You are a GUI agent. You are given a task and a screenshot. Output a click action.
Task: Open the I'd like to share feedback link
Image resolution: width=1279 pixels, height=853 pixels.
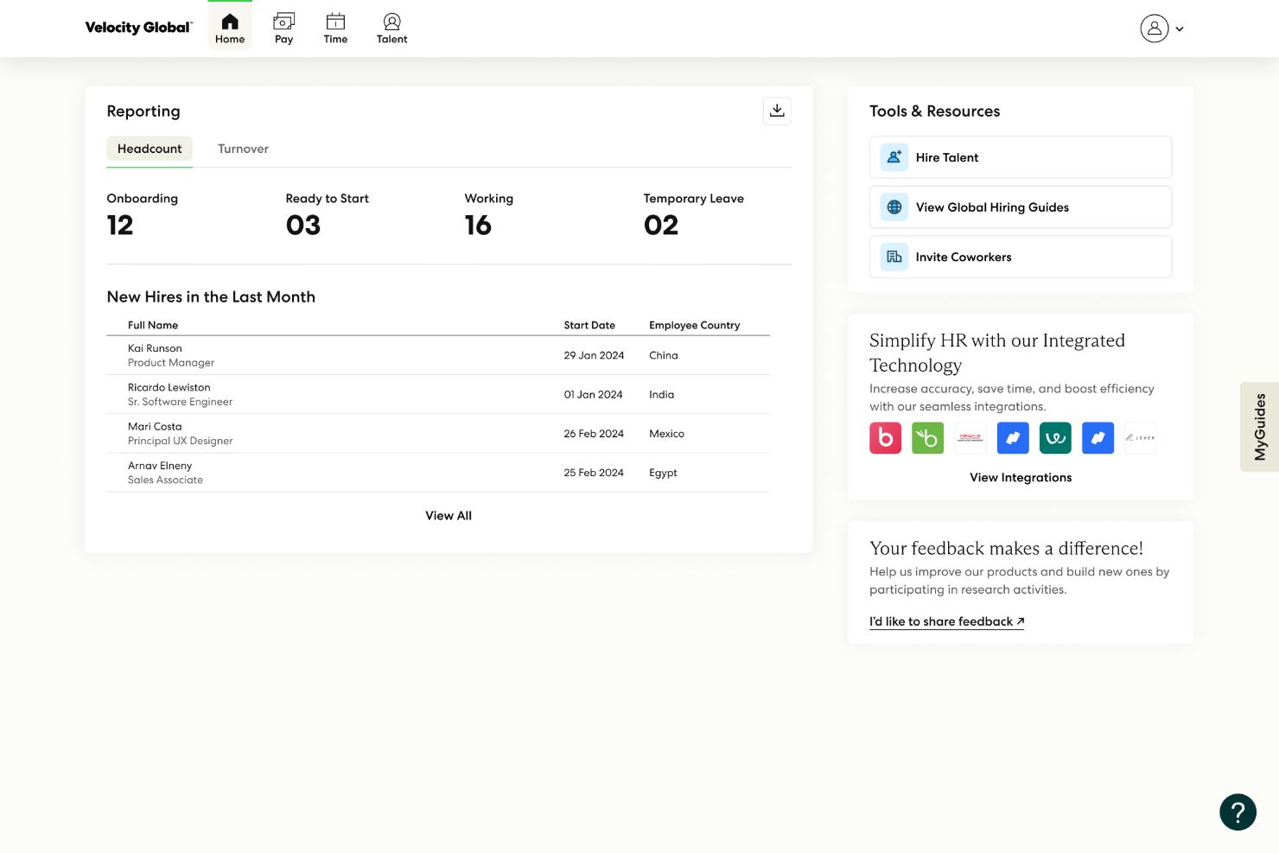coord(946,621)
